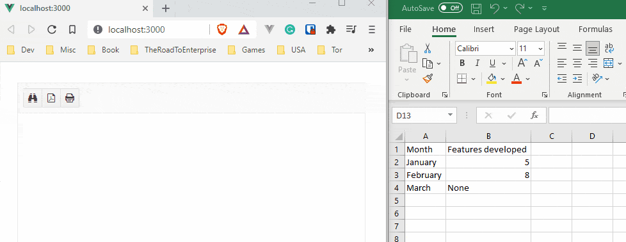Open the Name Box dropdown showing D13
The height and width of the screenshot is (242, 626).
451,115
